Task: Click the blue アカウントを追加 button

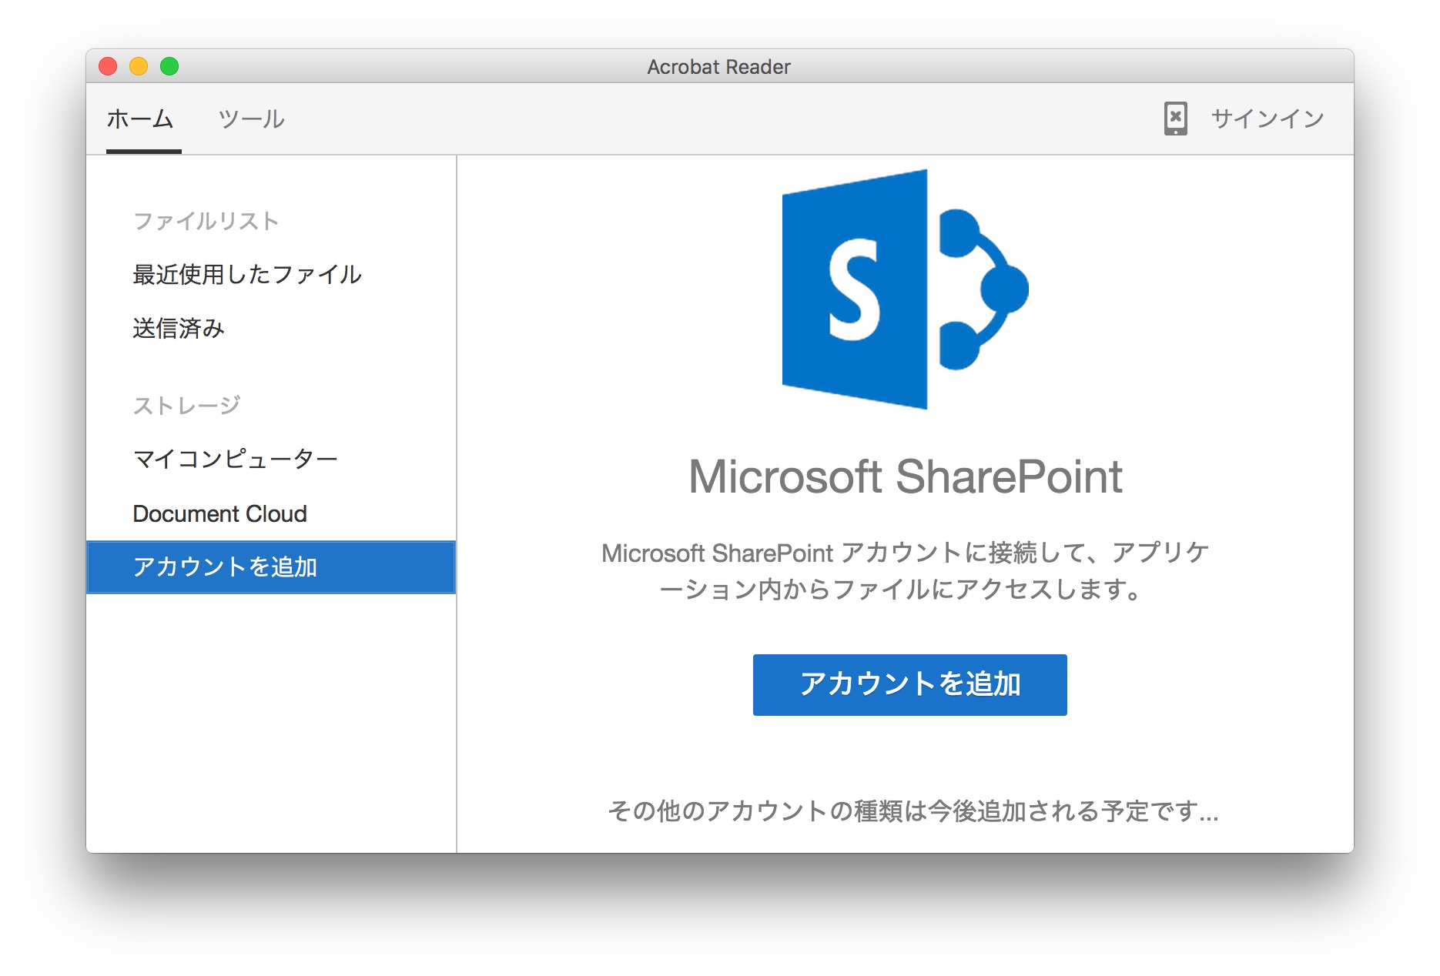Action: click(910, 684)
